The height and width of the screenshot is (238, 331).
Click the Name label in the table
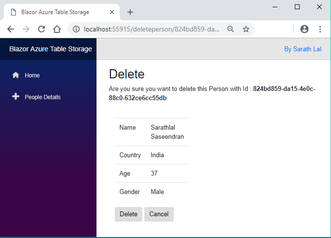(x=127, y=127)
